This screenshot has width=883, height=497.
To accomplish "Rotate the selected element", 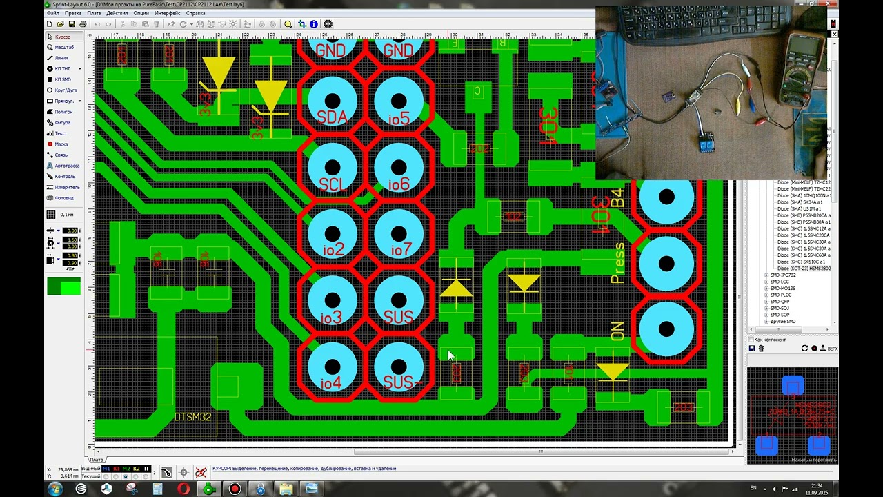I will 183,24.
